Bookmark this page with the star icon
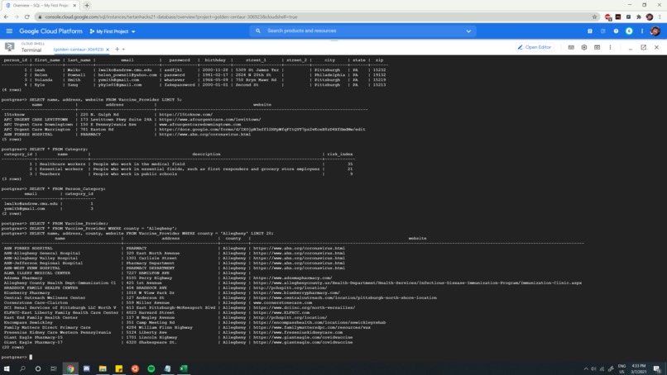Viewport: 667px width, 375px height. click(595, 17)
